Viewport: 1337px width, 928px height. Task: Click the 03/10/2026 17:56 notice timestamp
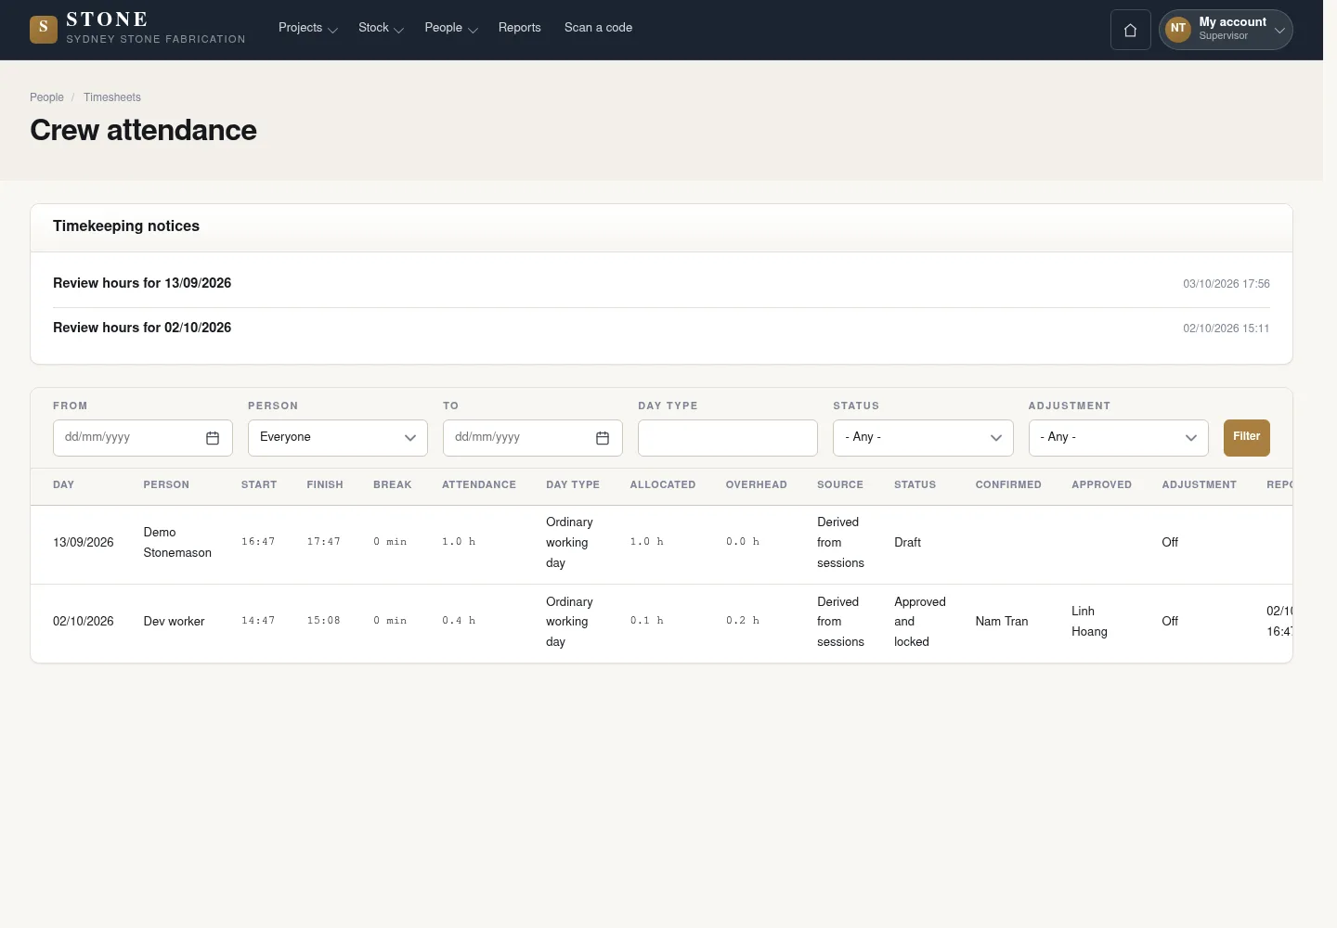click(x=1227, y=284)
